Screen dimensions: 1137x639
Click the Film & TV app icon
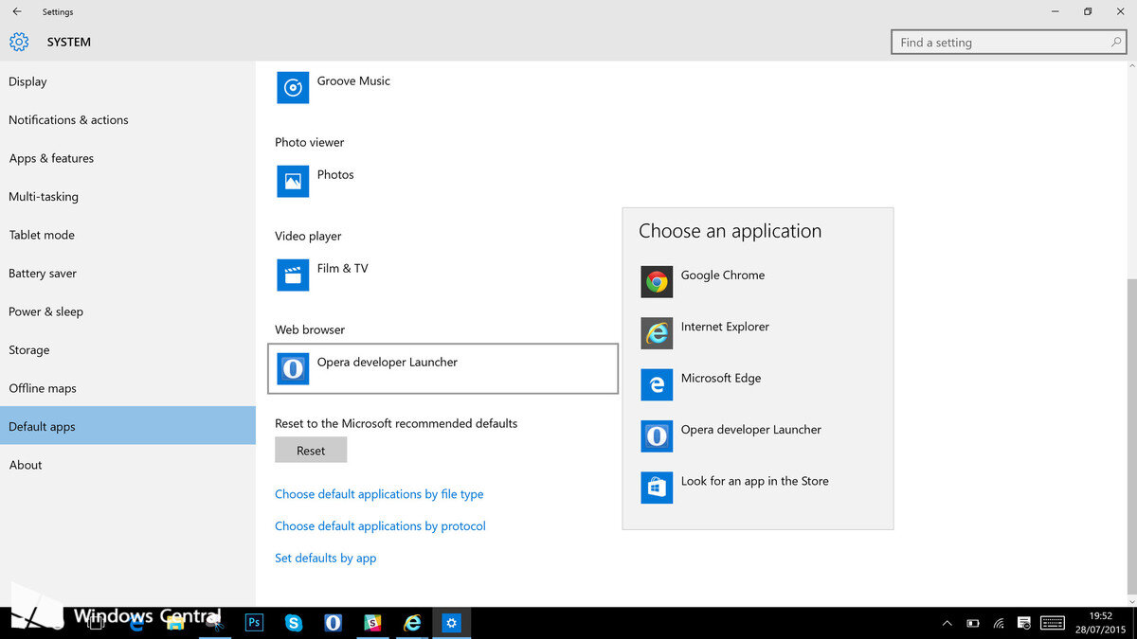point(292,274)
